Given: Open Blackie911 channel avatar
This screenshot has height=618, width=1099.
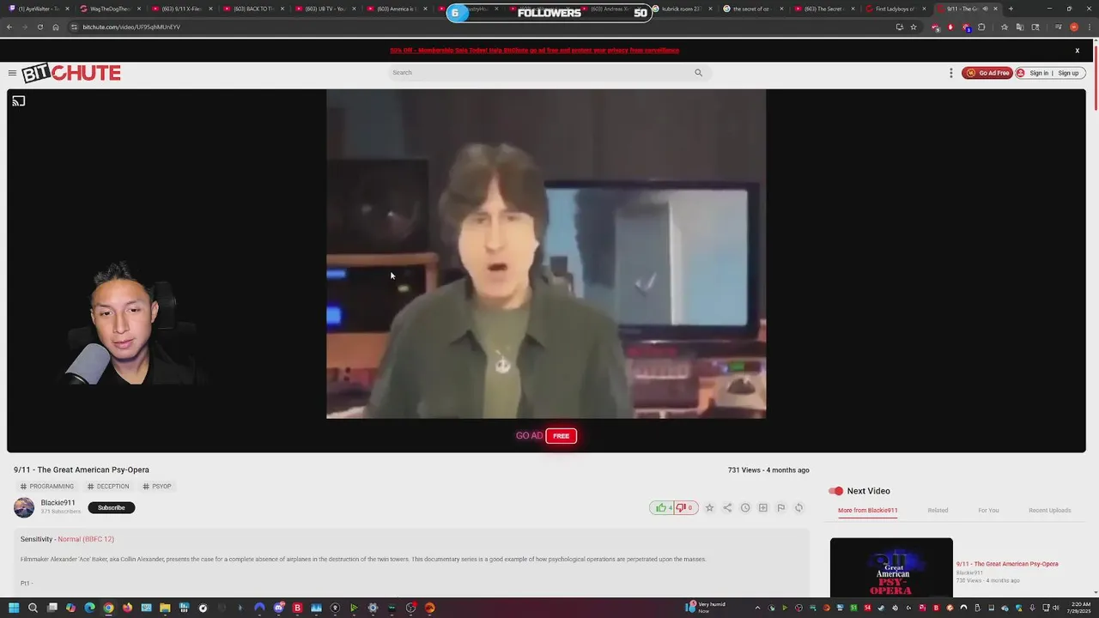Looking at the screenshot, I should tap(24, 507).
